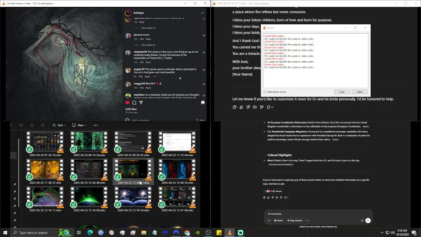Image resolution: width=421 pixels, height=237 pixels.
Task: Select file 2025-04-23 07-56-16.mkv thumbnail
Action: point(45,142)
